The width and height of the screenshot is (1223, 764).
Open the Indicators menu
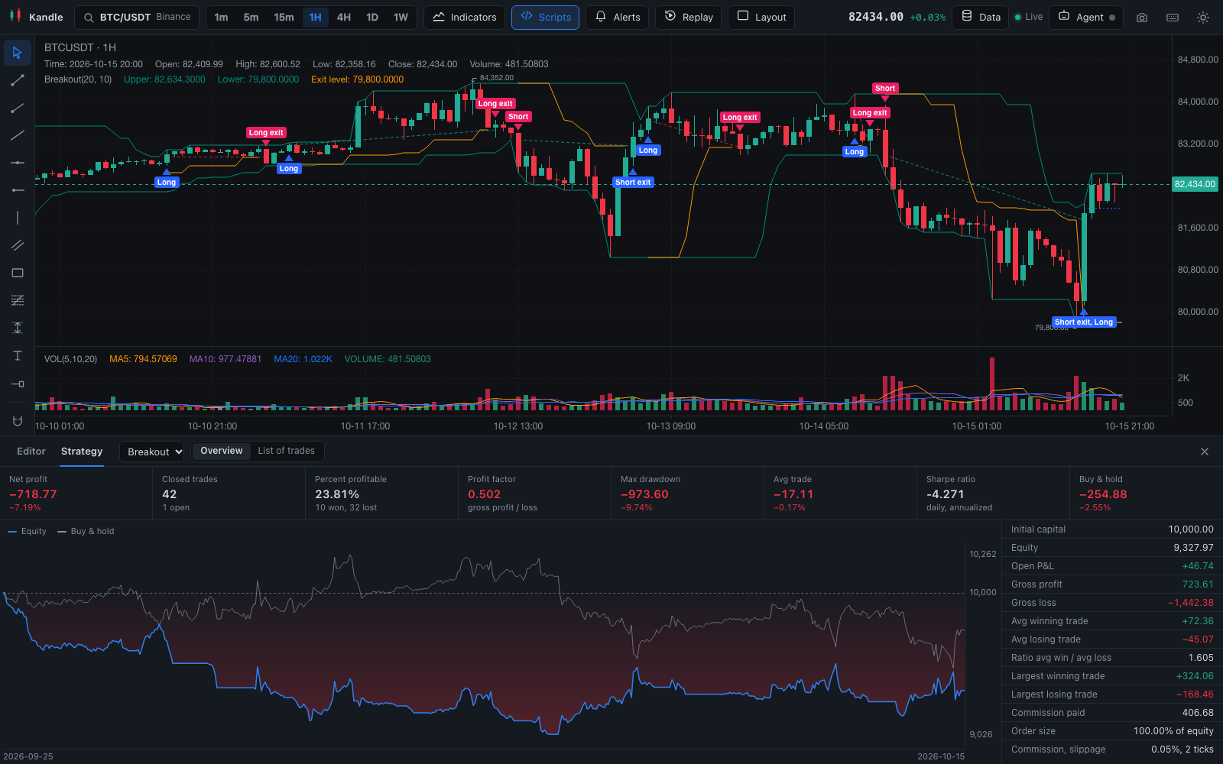(x=464, y=18)
